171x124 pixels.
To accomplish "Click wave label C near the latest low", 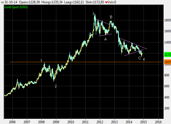I will (x=139, y=58).
